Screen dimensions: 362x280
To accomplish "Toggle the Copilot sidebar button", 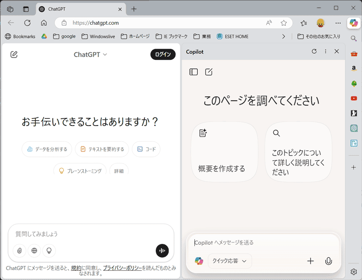I will (354, 23).
